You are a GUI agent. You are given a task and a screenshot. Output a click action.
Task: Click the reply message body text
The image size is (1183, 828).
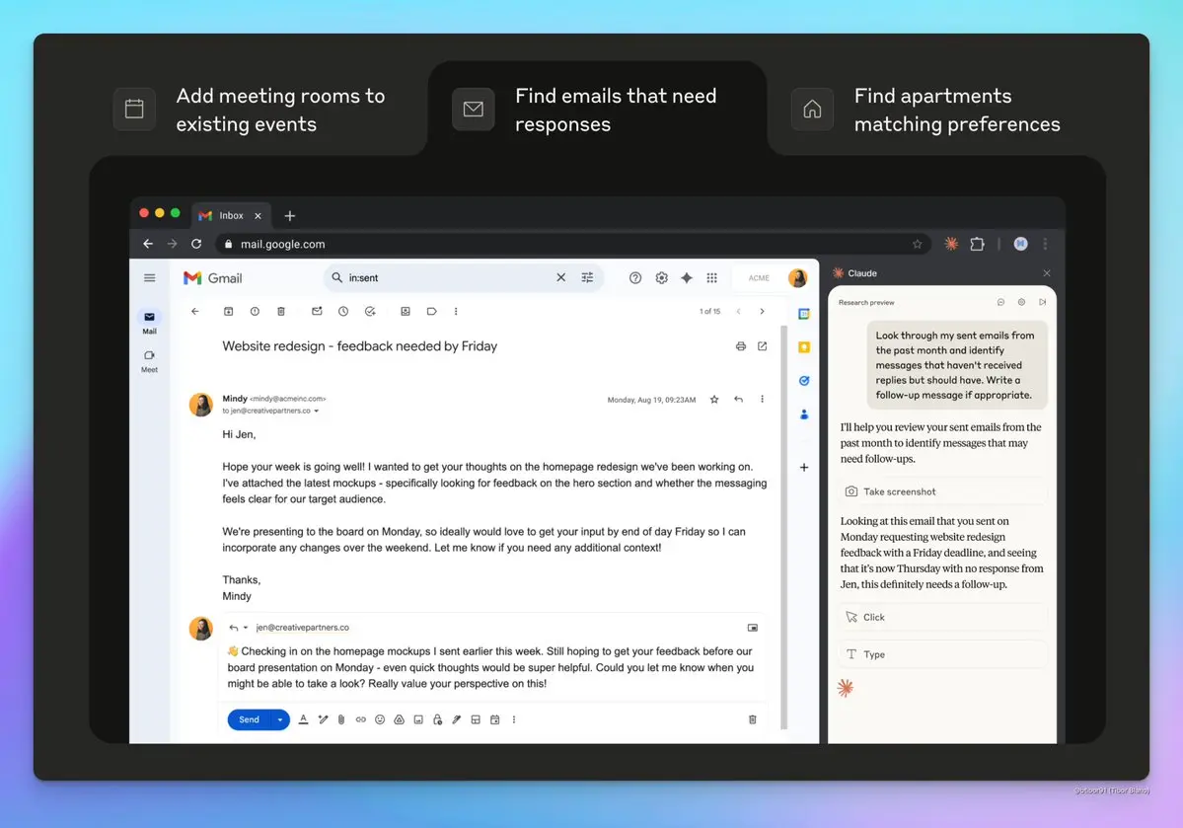pyautogui.click(x=490, y=667)
